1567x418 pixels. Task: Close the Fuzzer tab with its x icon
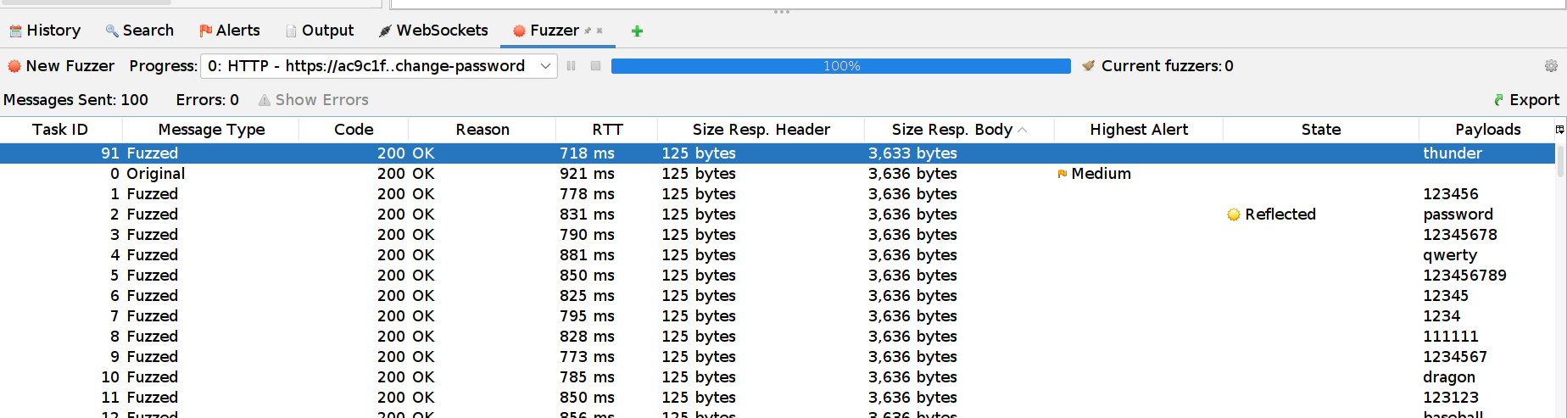tap(599, 31)
